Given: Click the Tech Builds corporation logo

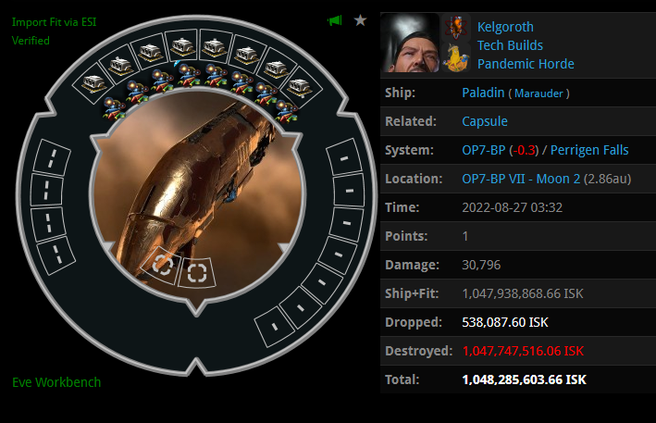Looking at the screenshot, I should pyautogui.click(x=456, y=28).
